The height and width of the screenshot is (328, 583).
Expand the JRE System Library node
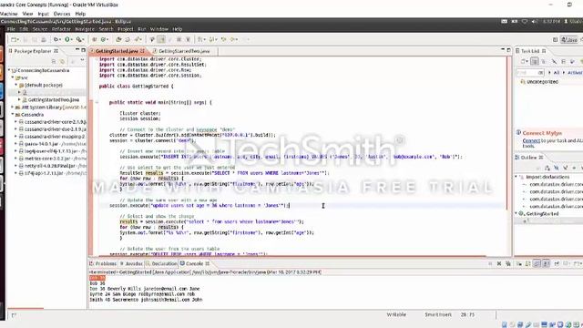click(13, 108)
